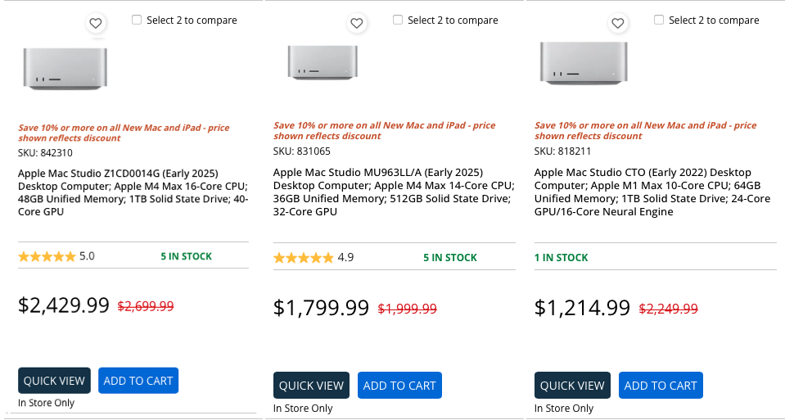The image size is (794, 420).
Task: Open Apple Mac Studio Z1CD0014G product title link
Action: 133,192
